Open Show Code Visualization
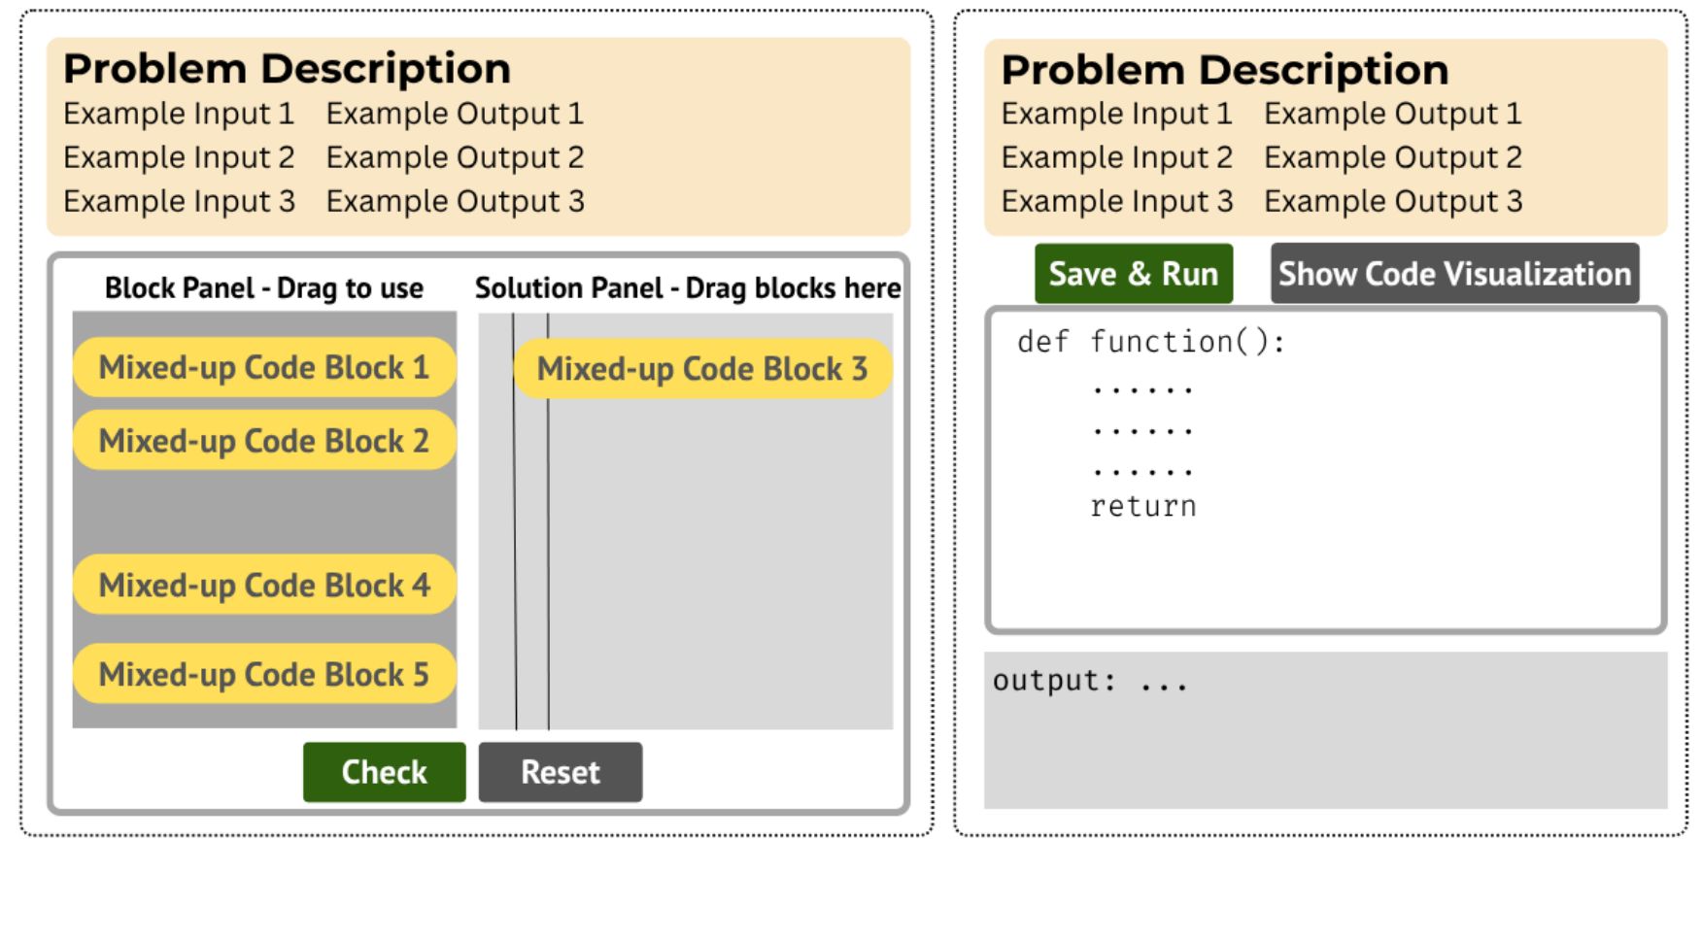The image size is (1702, 940). [x=1453, y=274]
